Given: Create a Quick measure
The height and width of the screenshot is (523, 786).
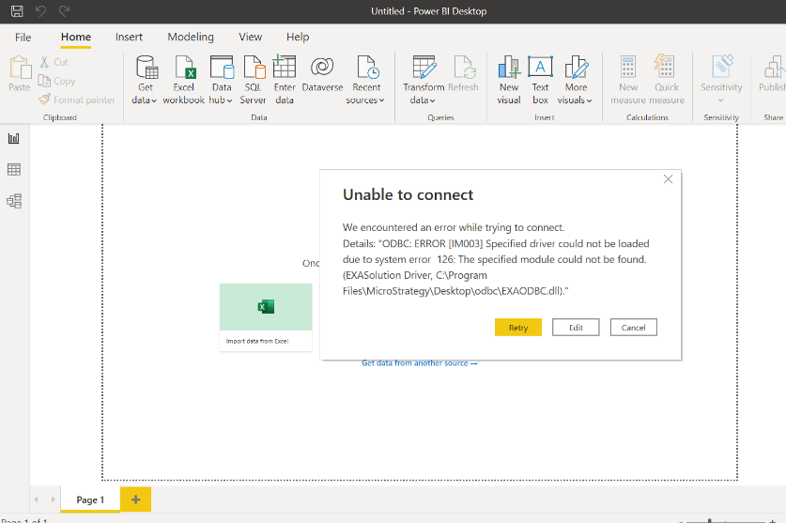Looking at the screenshot, I should click(x=666, y=80).
